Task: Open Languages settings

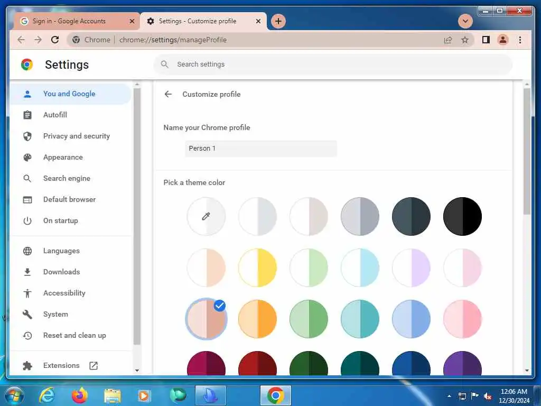Action: (x=70, y=251)
